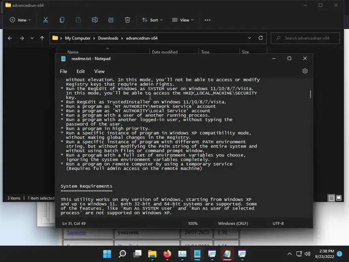Click the Cut scissors icon in Explorer toolbar
349x262 pixels.
tap(45, 20)
